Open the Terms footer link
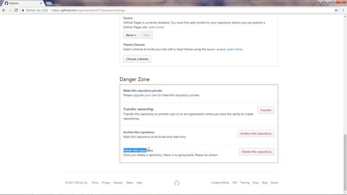347x195 pixels. click(x=95, y=183)
